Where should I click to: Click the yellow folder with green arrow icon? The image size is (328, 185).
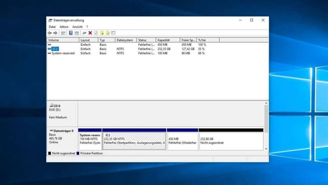[102, 33]
